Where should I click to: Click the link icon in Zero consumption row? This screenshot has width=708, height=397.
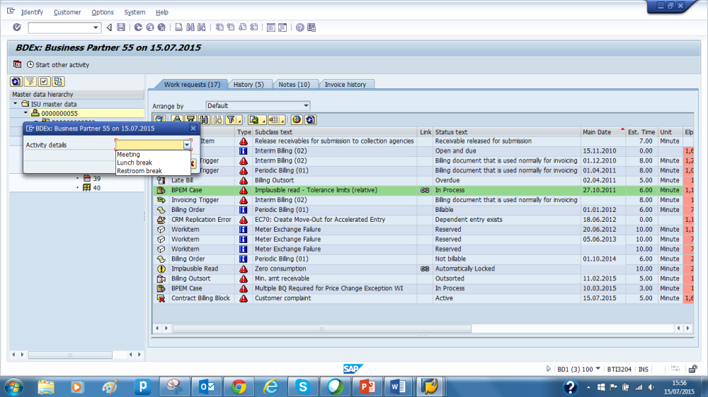coord(425,268)
